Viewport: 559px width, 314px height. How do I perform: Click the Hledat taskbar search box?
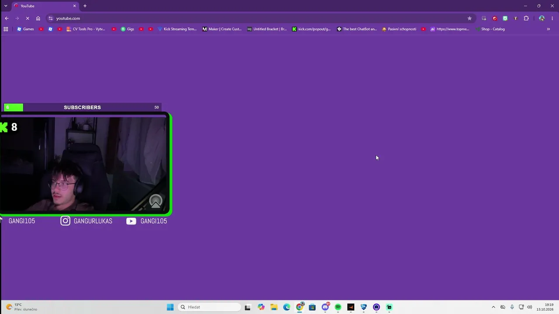(210, 307)
